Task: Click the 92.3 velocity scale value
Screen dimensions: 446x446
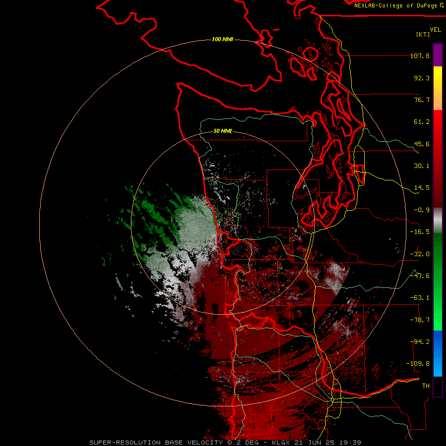Action: 422,78
